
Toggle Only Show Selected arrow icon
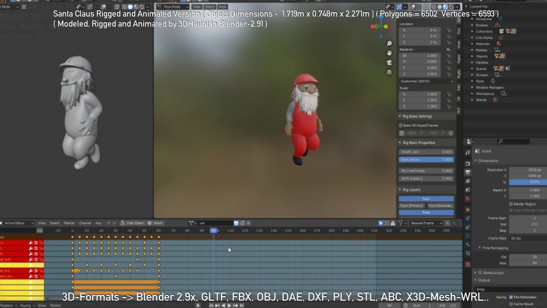tap(381, 223)
